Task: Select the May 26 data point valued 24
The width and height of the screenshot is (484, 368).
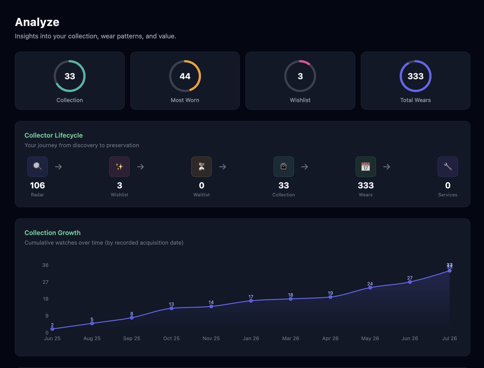Action: pos(370,288)
